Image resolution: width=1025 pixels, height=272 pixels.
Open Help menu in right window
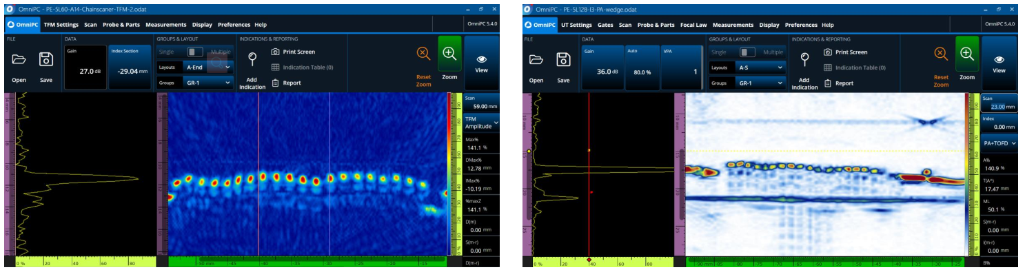pos(828,25)
